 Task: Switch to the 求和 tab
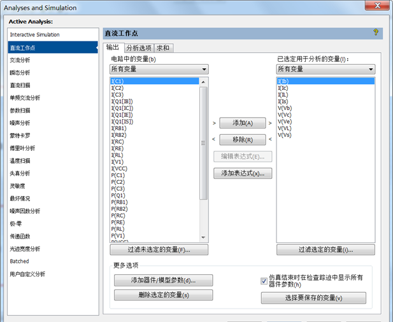[x=163, y=48]
